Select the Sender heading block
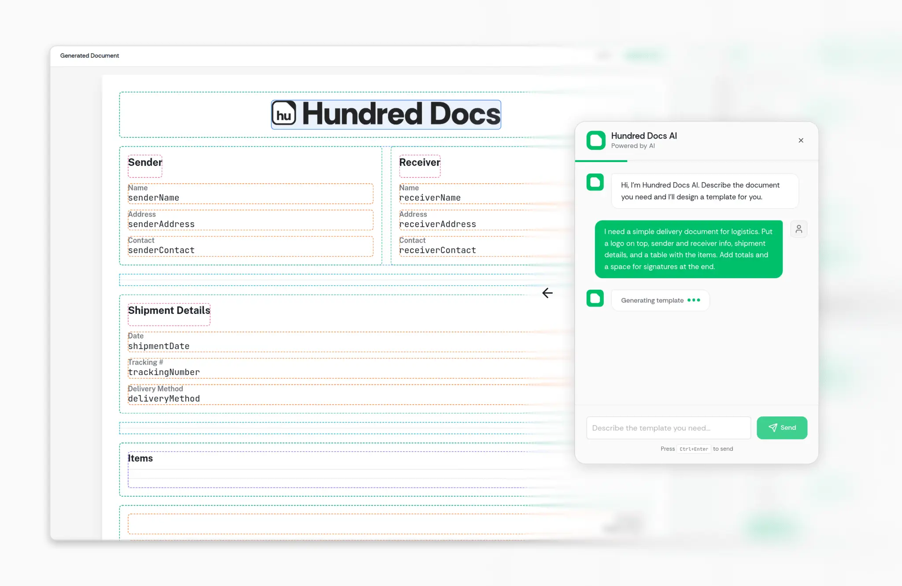Screen dimensions: 902x586 coord(145,166)
